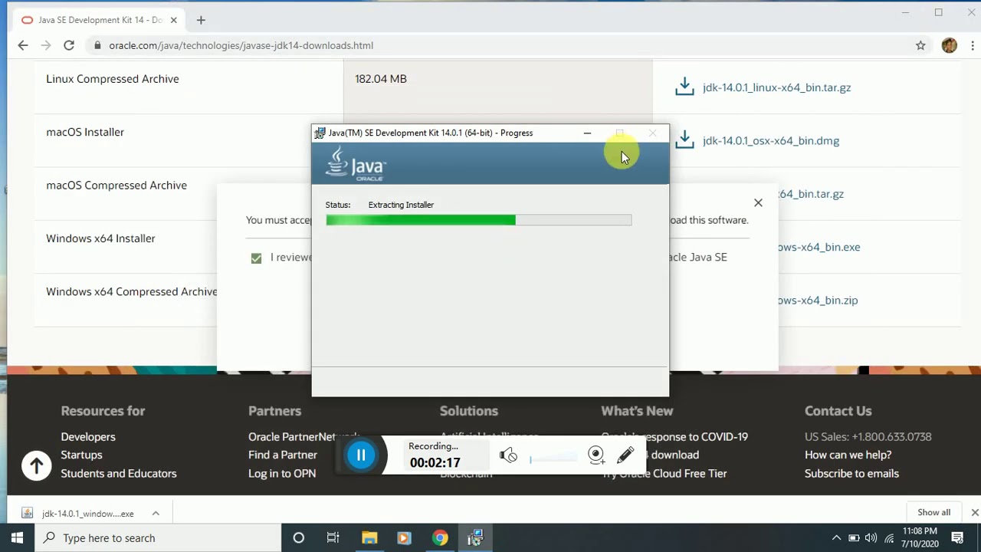Open the taskbar clock and date
The image size is (981, 552).
click(920, 537)
